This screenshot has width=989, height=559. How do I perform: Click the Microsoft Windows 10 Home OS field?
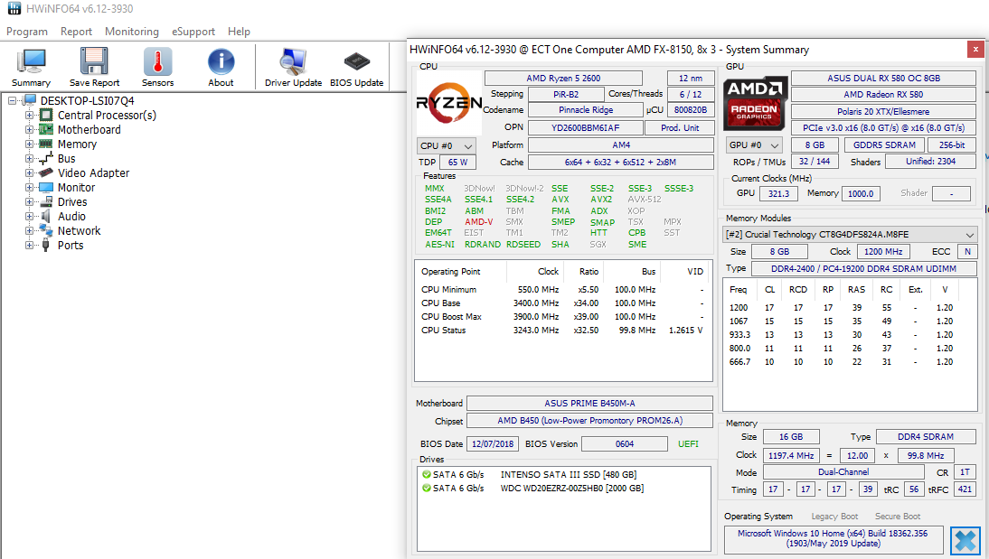833,538
